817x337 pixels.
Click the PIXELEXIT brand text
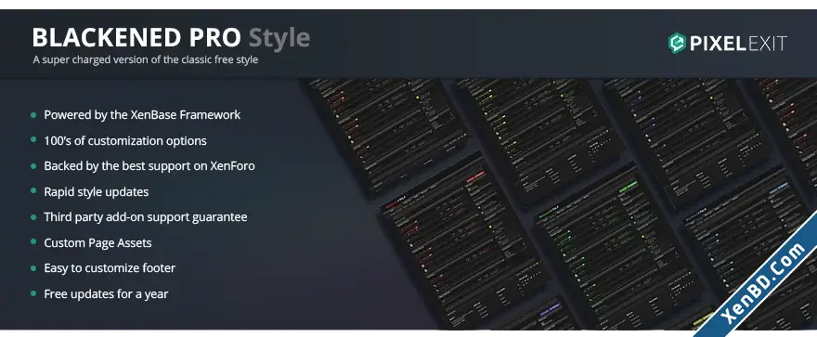point(738,44)
